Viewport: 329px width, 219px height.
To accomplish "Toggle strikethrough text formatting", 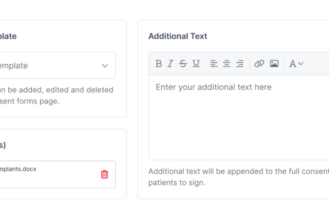I will point(183,64).
